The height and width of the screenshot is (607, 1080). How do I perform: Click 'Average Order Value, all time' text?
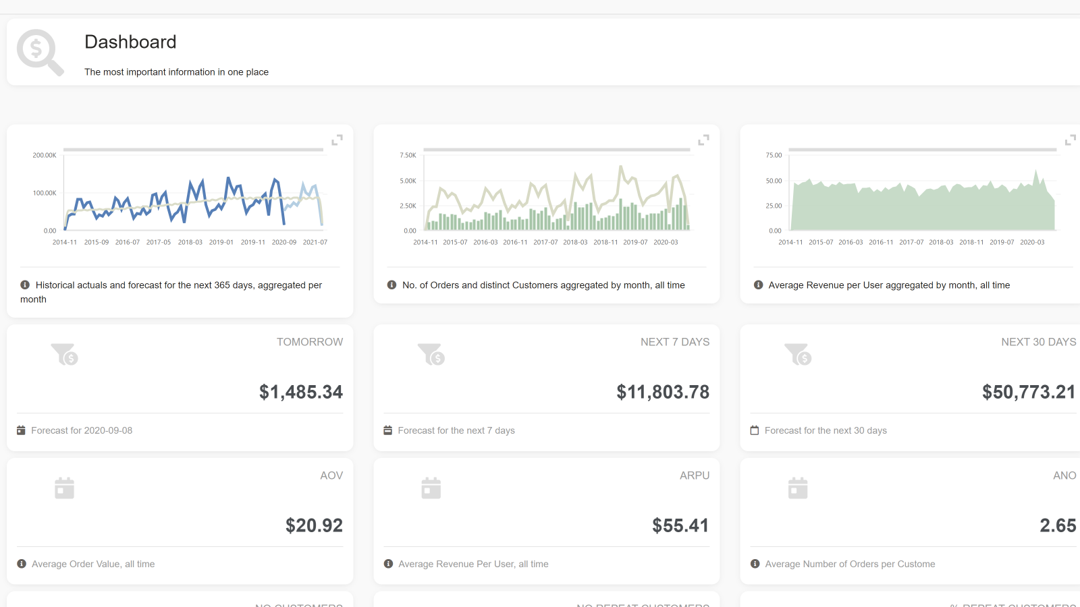click(93, 564)
